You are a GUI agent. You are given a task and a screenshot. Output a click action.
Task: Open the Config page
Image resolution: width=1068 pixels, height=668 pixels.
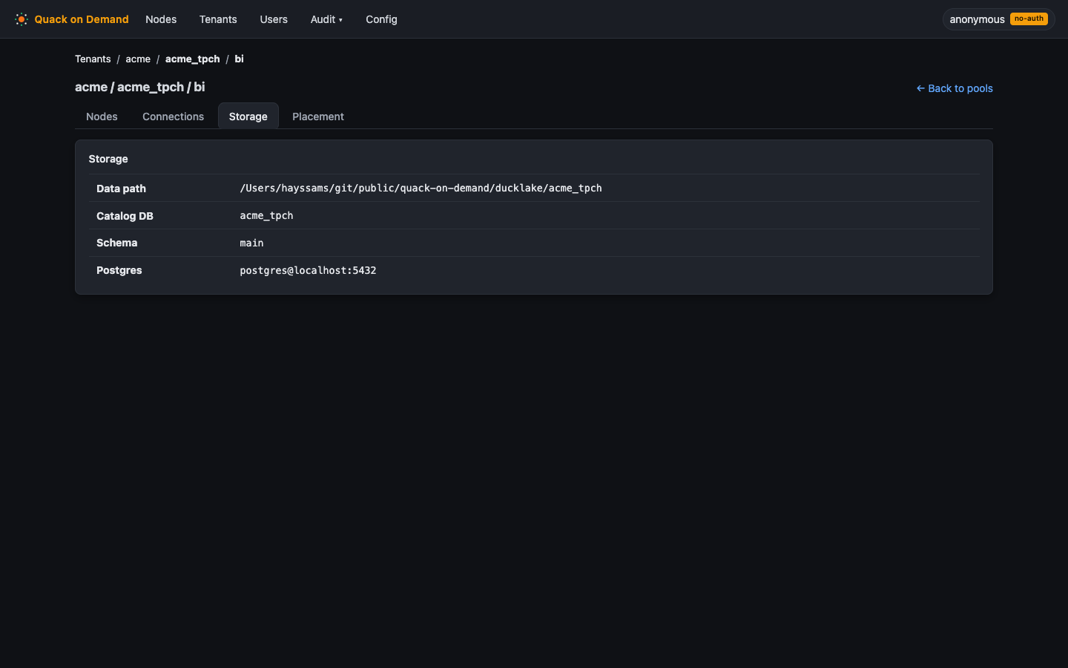coord(381,19)
